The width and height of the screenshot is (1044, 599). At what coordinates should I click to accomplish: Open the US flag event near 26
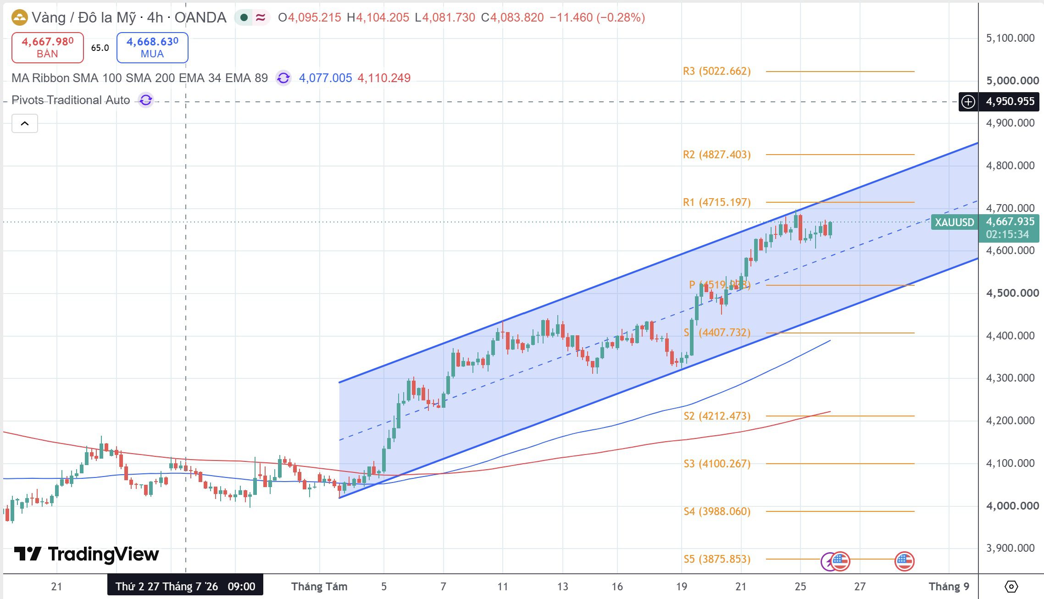pyautogui.click(x=840, y=561)
